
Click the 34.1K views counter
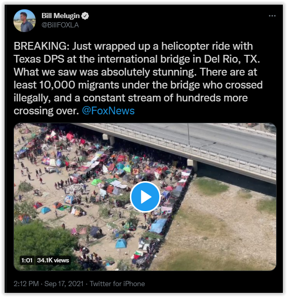(x=53, y=260)
